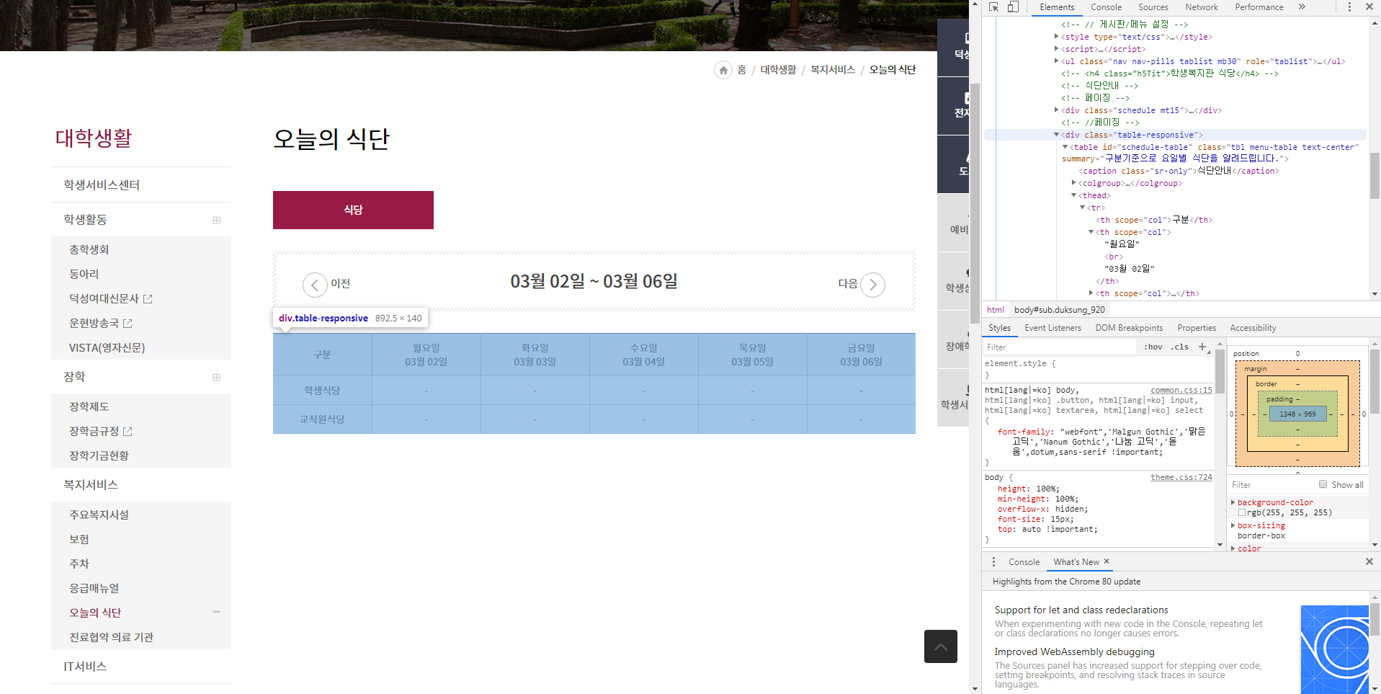Open the 장학금규정 external link icon
1381x694 pixels.
coord(128,431)
